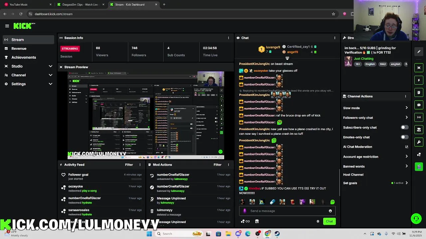Open Mod Actions options menu
The height and width of the screenshot is (239, 426).
pyautogui.click(x=228, y=165)
